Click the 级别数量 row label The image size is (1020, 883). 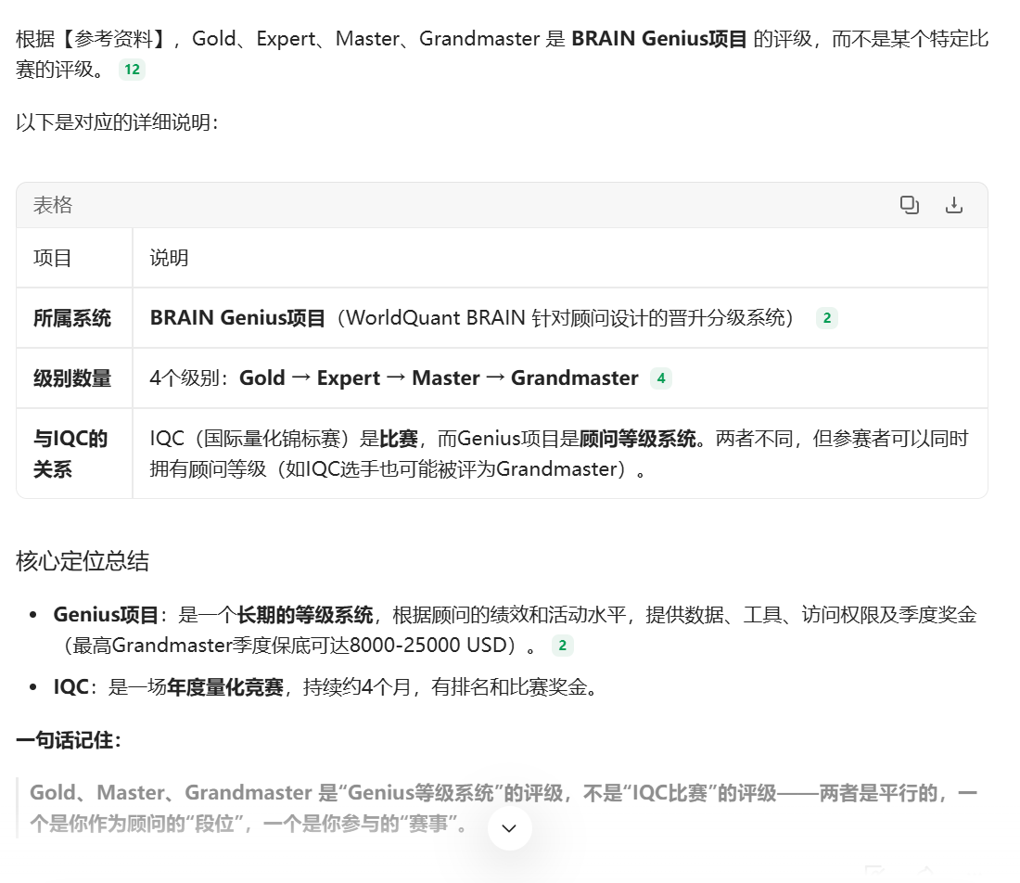pos(72,378)
